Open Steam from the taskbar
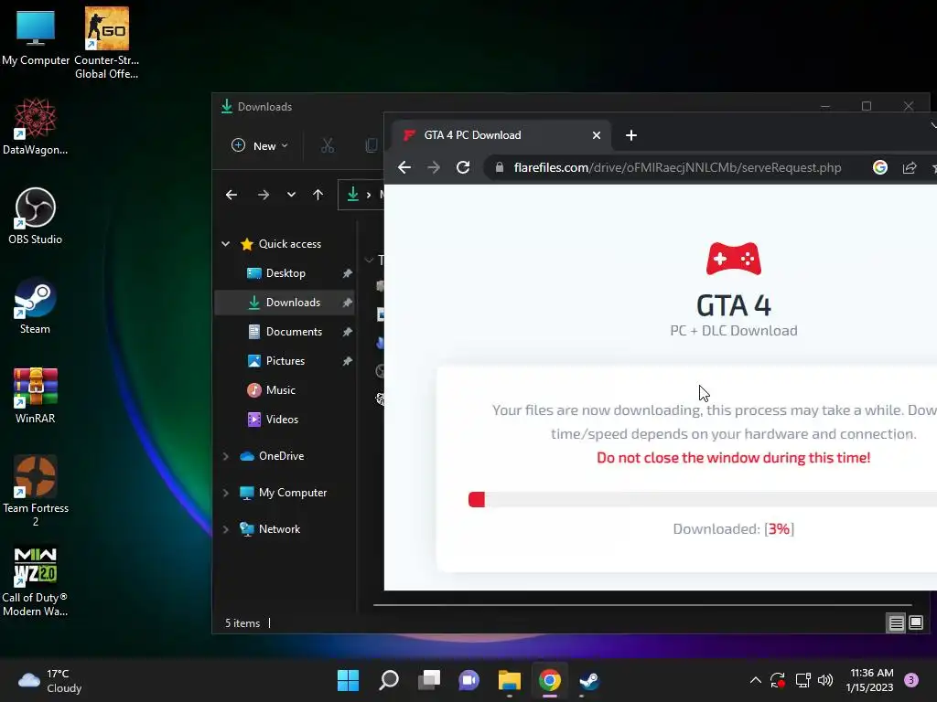Screen dimensions: 937x702 click(x=590, y=680)
